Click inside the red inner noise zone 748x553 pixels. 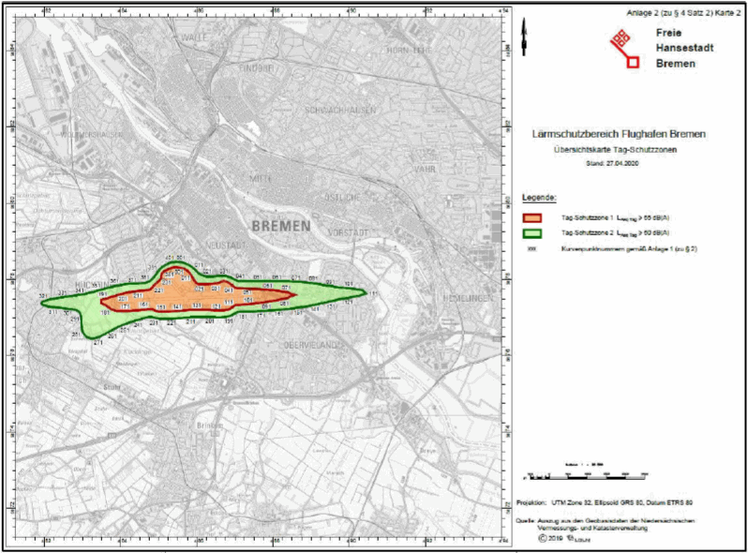[x=216, y=296]
